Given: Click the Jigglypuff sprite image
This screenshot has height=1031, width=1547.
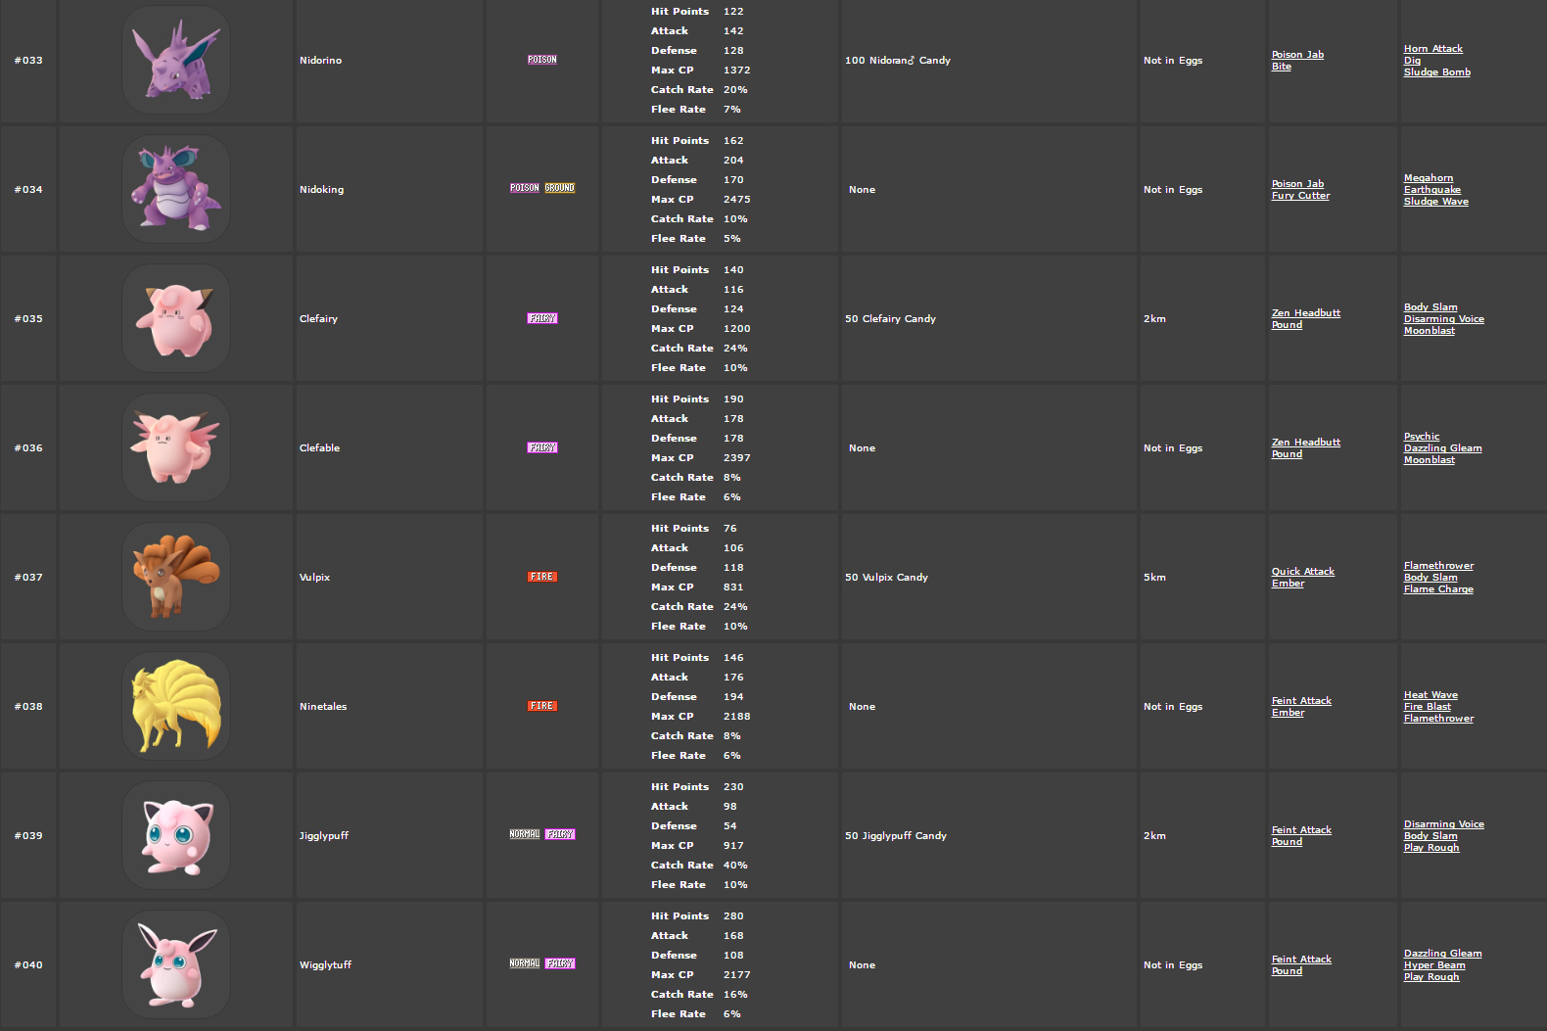Looking at the screenshot, I should [175, 834].
